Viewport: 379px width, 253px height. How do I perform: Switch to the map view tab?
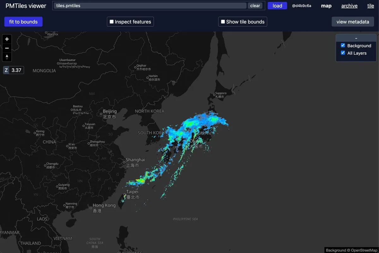tap(326, 6)
